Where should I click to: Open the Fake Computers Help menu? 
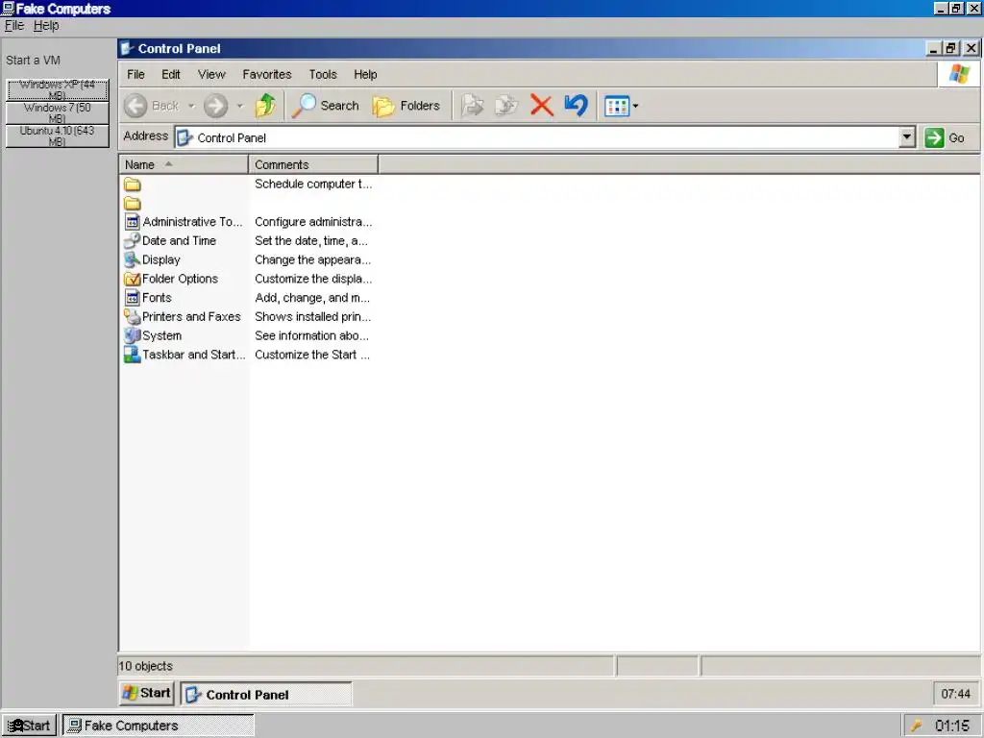(46, 26)
